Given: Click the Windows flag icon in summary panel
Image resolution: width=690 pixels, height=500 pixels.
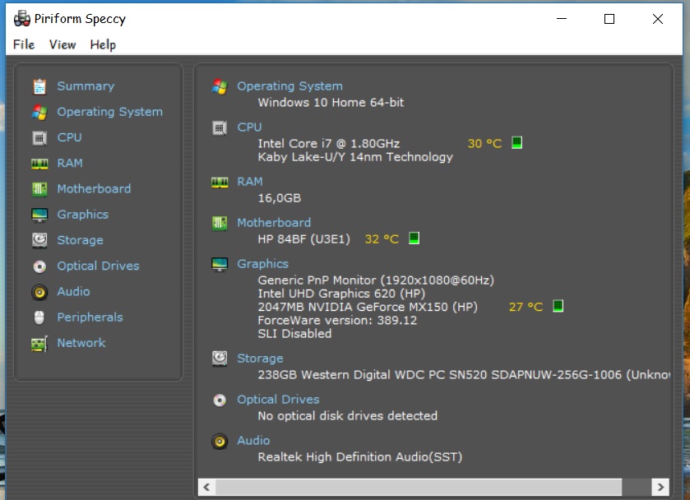Looking at the screenshot, I should click(x=220, y=86).
